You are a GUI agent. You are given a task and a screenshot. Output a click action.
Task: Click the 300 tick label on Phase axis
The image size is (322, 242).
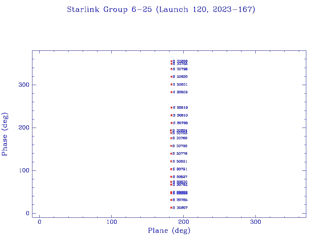point(24,85)
